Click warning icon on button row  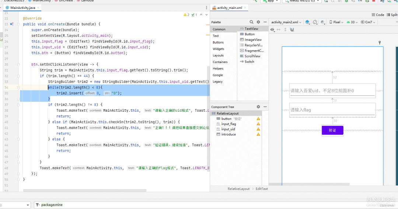click(258, 119)
